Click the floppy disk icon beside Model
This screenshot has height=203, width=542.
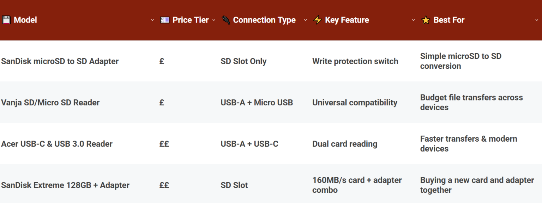tap(7, 20)
